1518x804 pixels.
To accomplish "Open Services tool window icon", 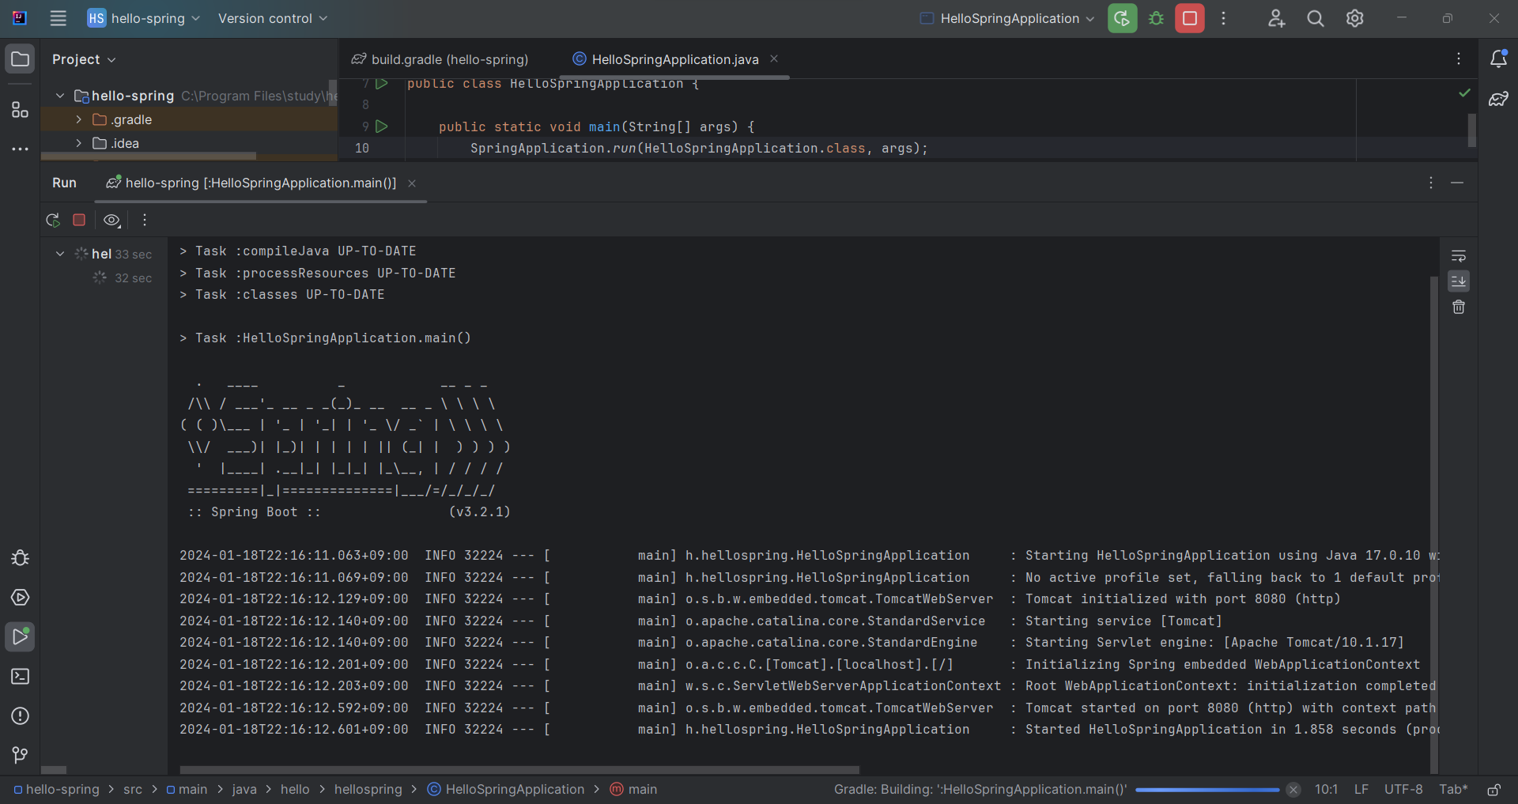I will (20, 597).
